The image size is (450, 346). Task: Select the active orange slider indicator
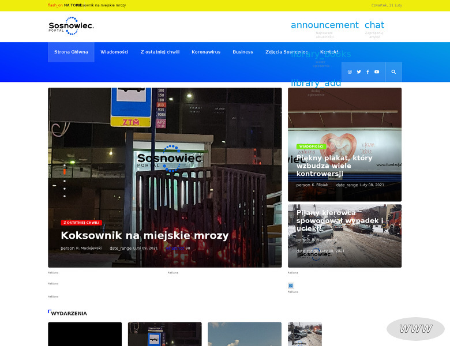coord(65,172)
